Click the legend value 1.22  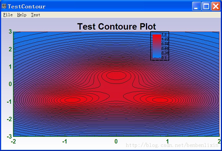[x=165, y=39]
